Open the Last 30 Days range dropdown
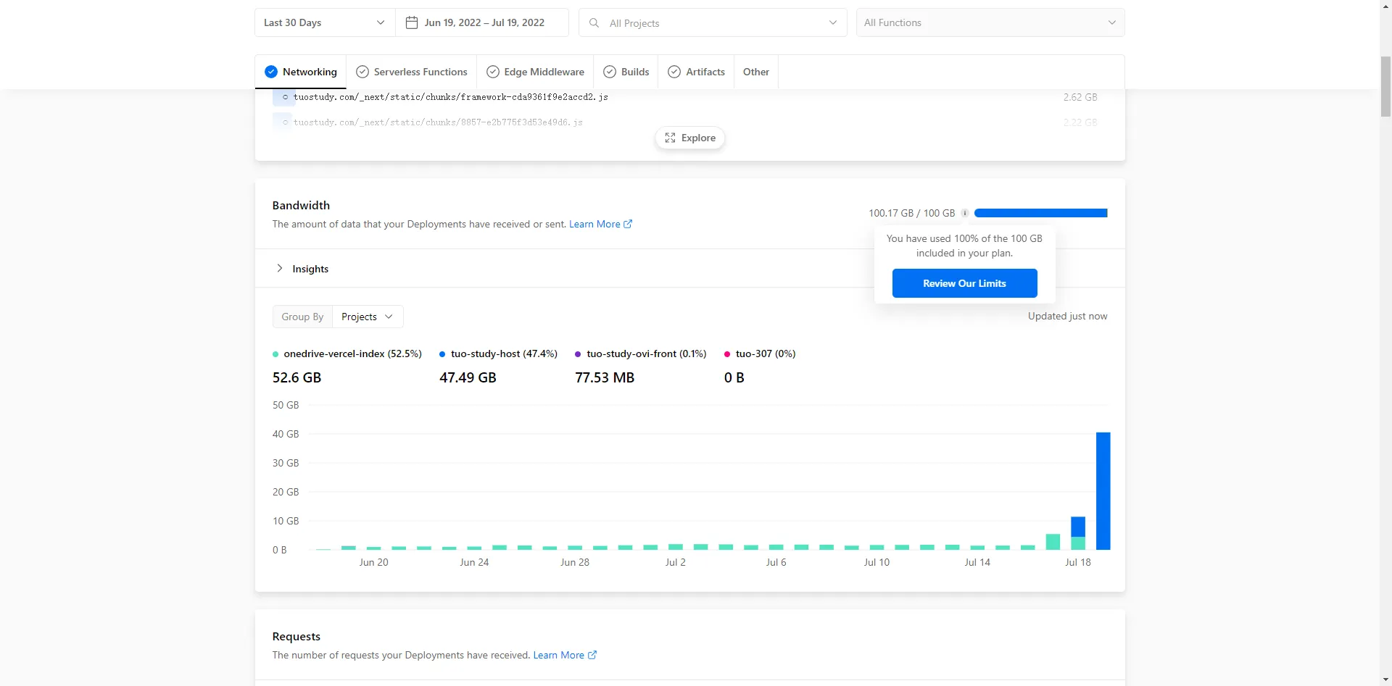Viewport: 1392px width, 686px height. (x=325, y=22)
